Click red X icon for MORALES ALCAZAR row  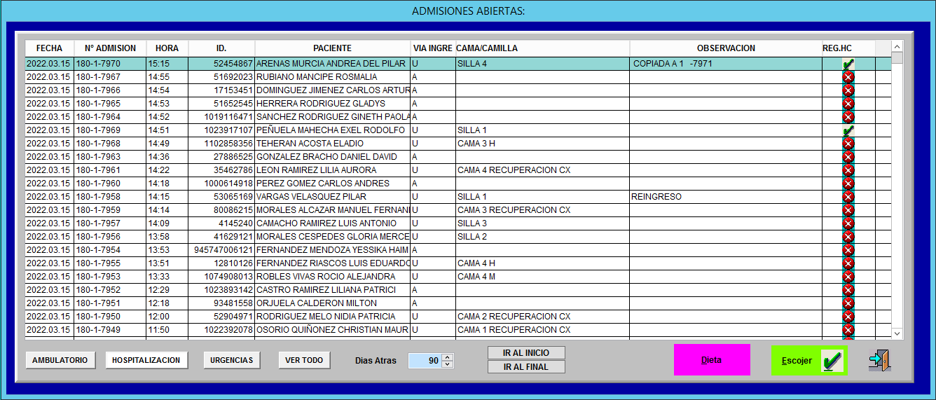click(848, 210)
